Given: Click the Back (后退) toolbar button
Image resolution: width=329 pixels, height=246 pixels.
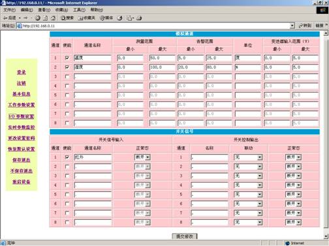Looking at the screenshot, I should pyautogui.click(x=9, y=18).
